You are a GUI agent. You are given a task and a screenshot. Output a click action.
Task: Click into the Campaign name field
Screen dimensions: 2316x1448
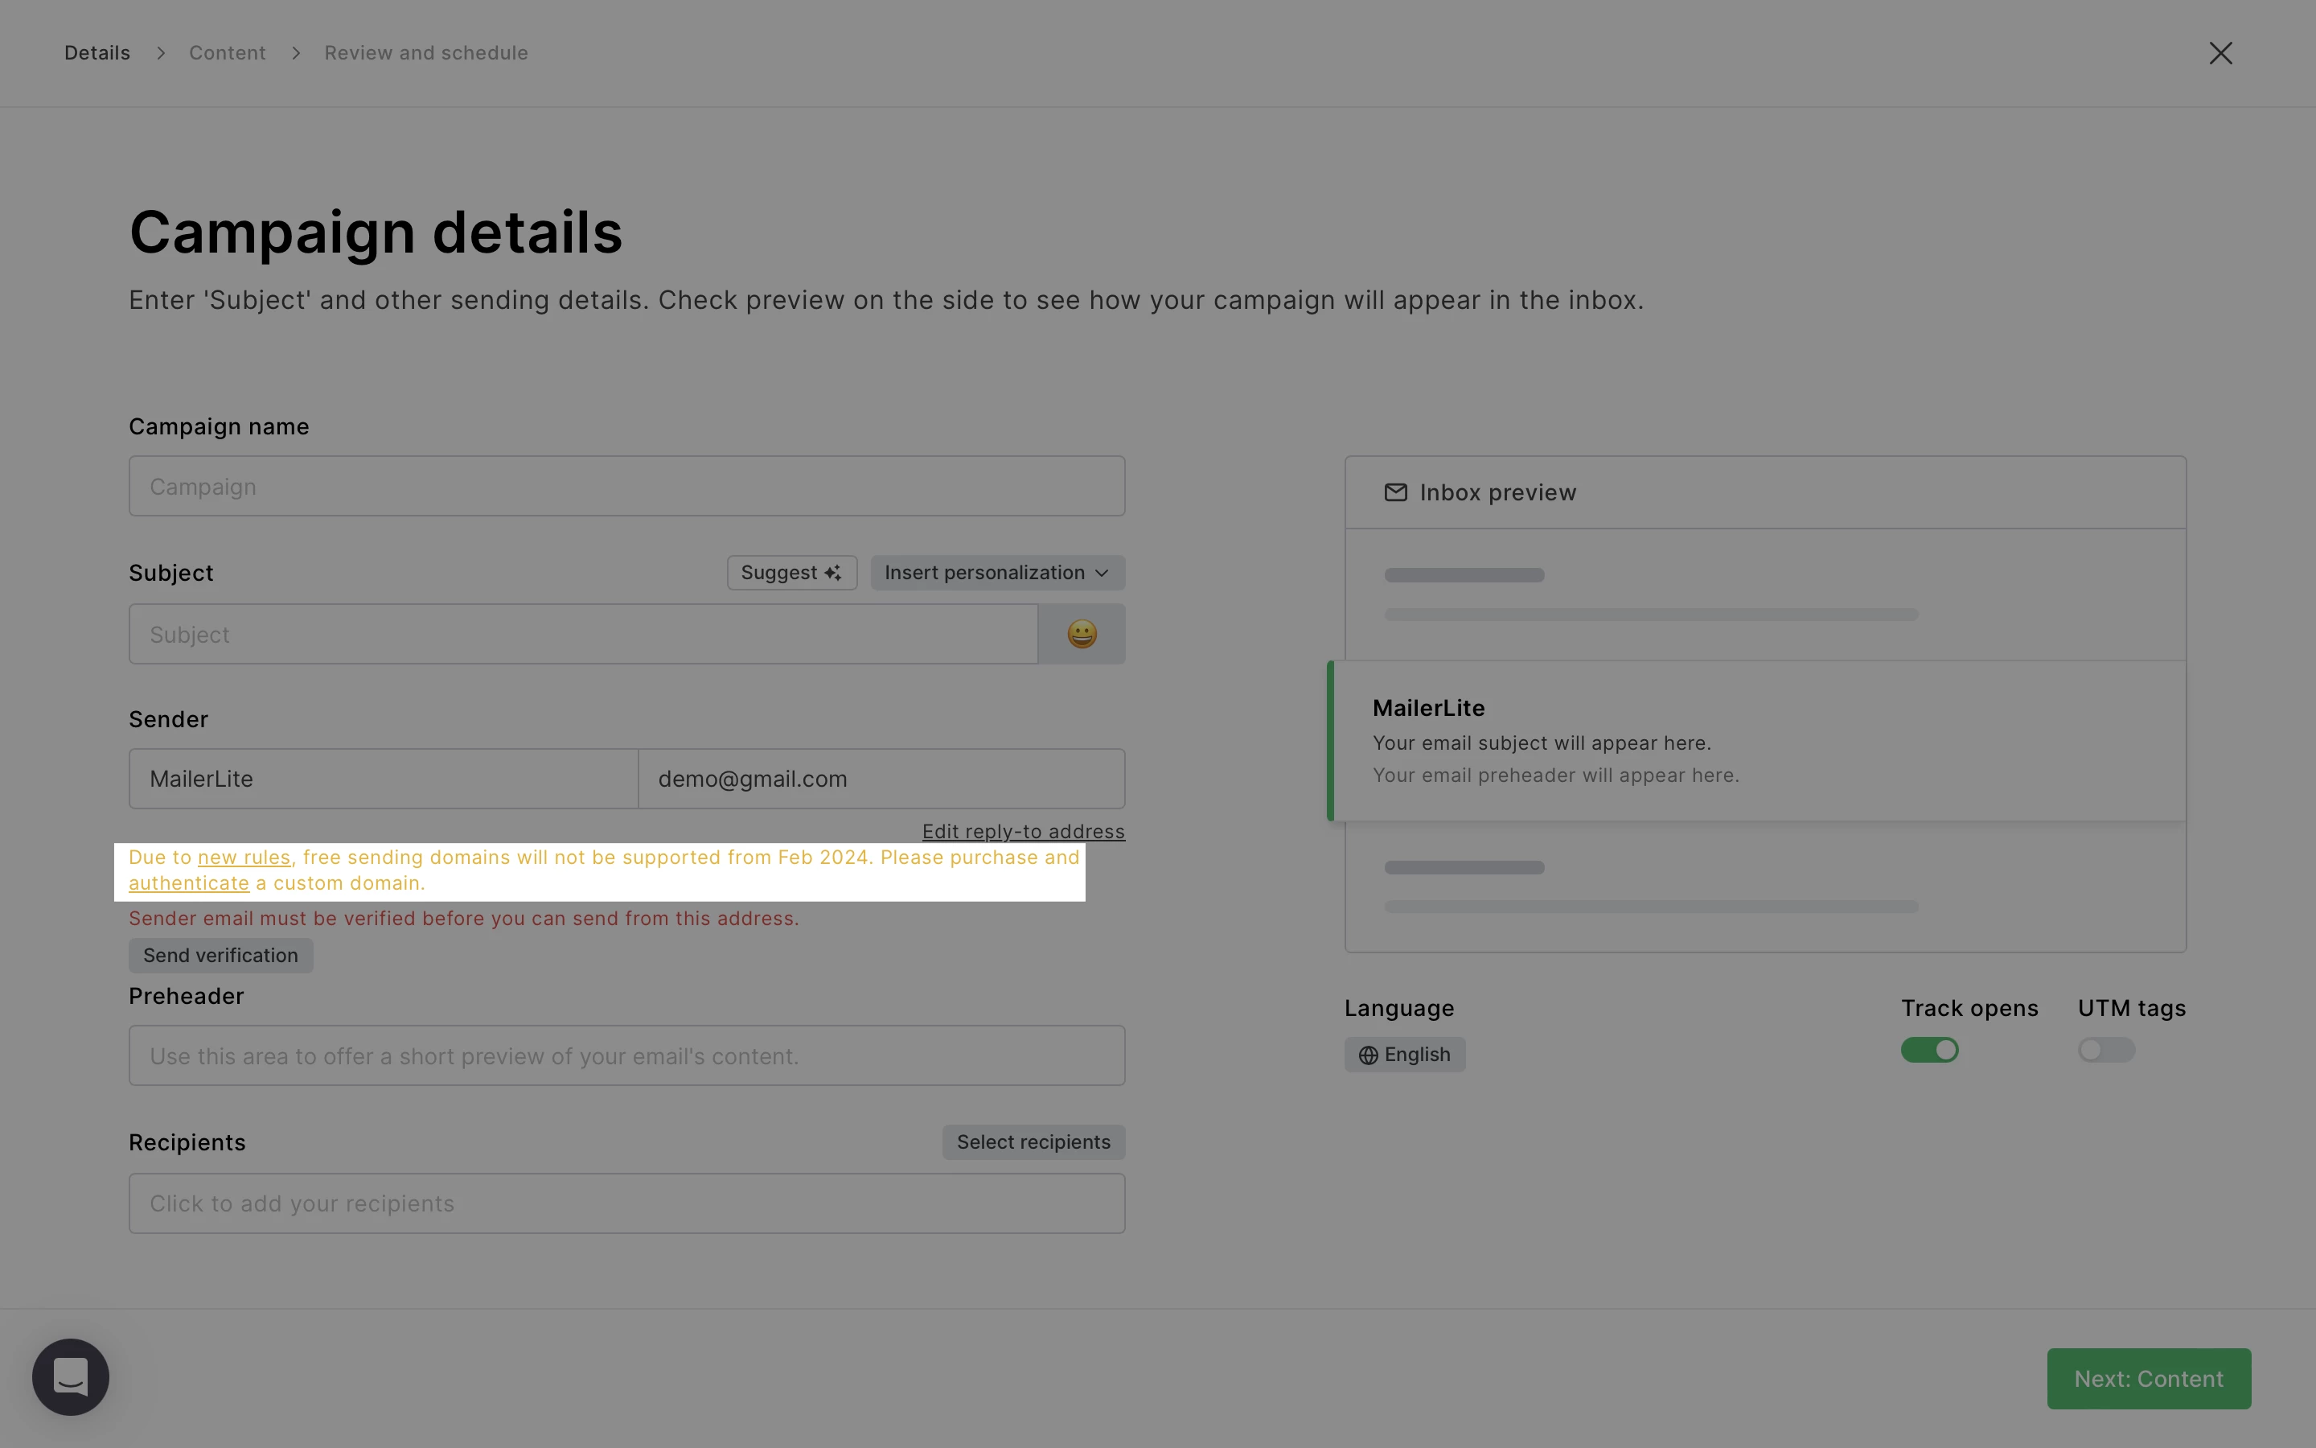click(x=626, y=487)
